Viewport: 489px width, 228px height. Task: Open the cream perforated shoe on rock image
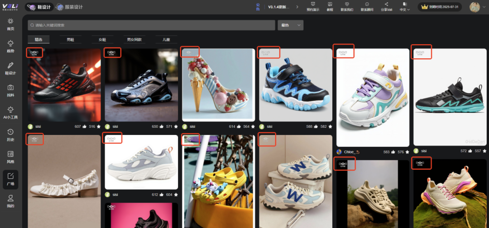coord(373,194)
